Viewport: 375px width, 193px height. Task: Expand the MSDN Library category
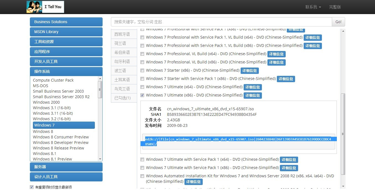click(66, 32)
